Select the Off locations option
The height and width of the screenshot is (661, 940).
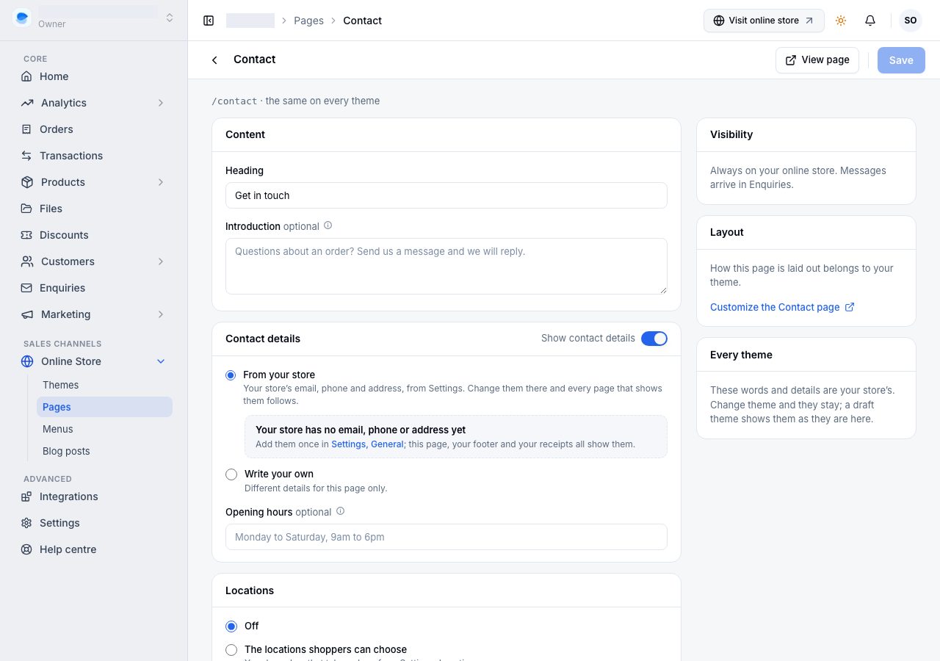pyautogui.click(x=231, y=626)
